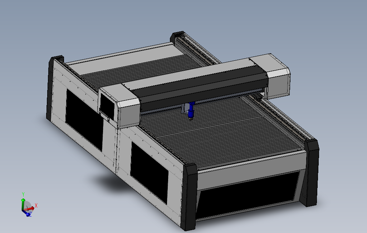Select the front-left black corner post

(x=190, y=197)
